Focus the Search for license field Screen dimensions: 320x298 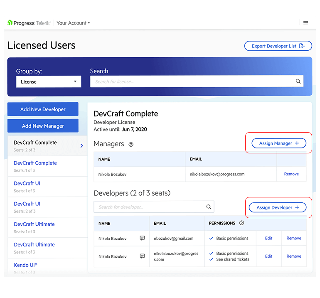click(x=197, y=81)
